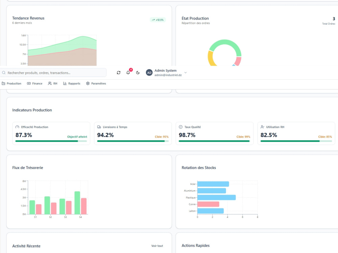Click the Cible: 95% label
Image resolution: width=338 pixels, height=253 pixels.
click(x=162, y=137)
